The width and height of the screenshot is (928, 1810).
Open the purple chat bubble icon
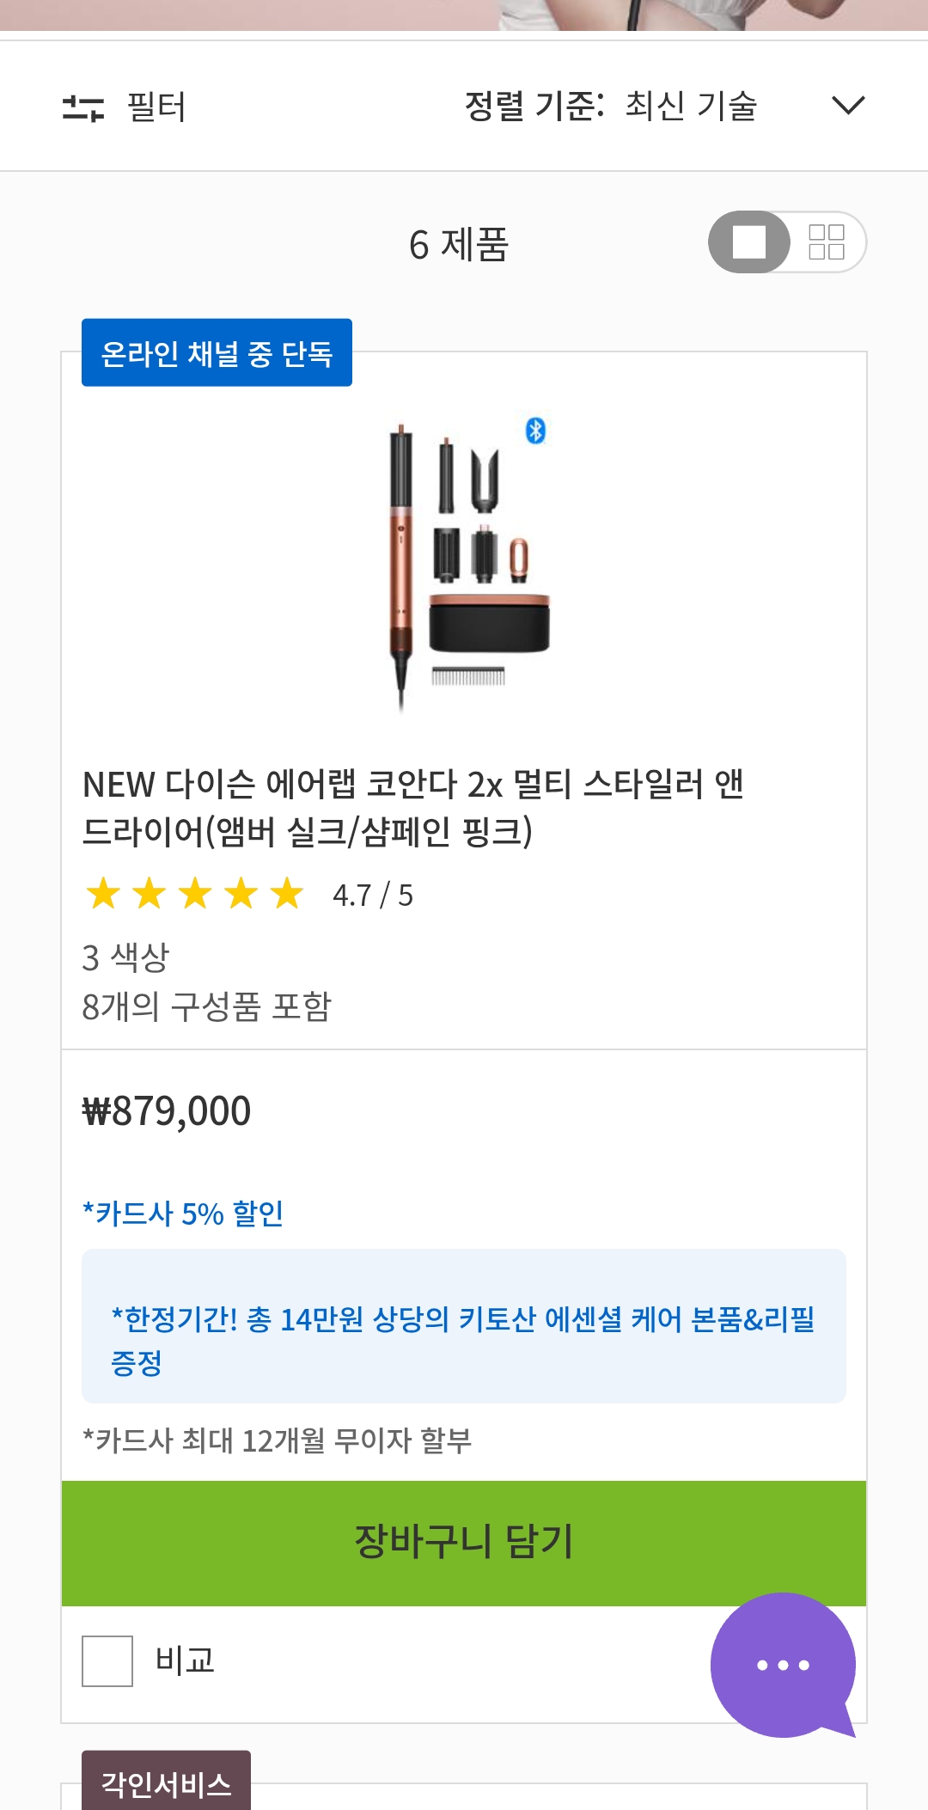pyautogui.click(x=782, y=1665)
